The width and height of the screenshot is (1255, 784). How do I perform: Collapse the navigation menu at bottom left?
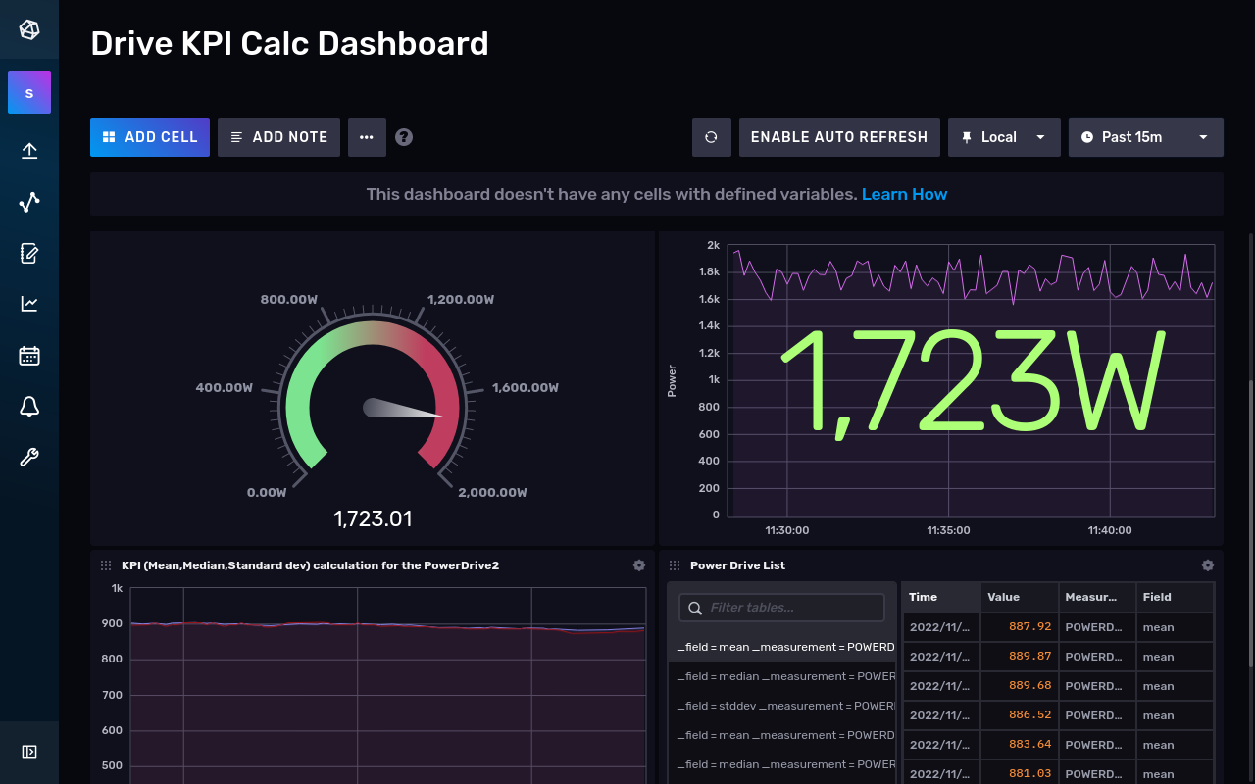coord(28,752)
